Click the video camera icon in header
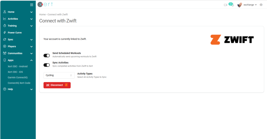 click(x=226, y=5)
